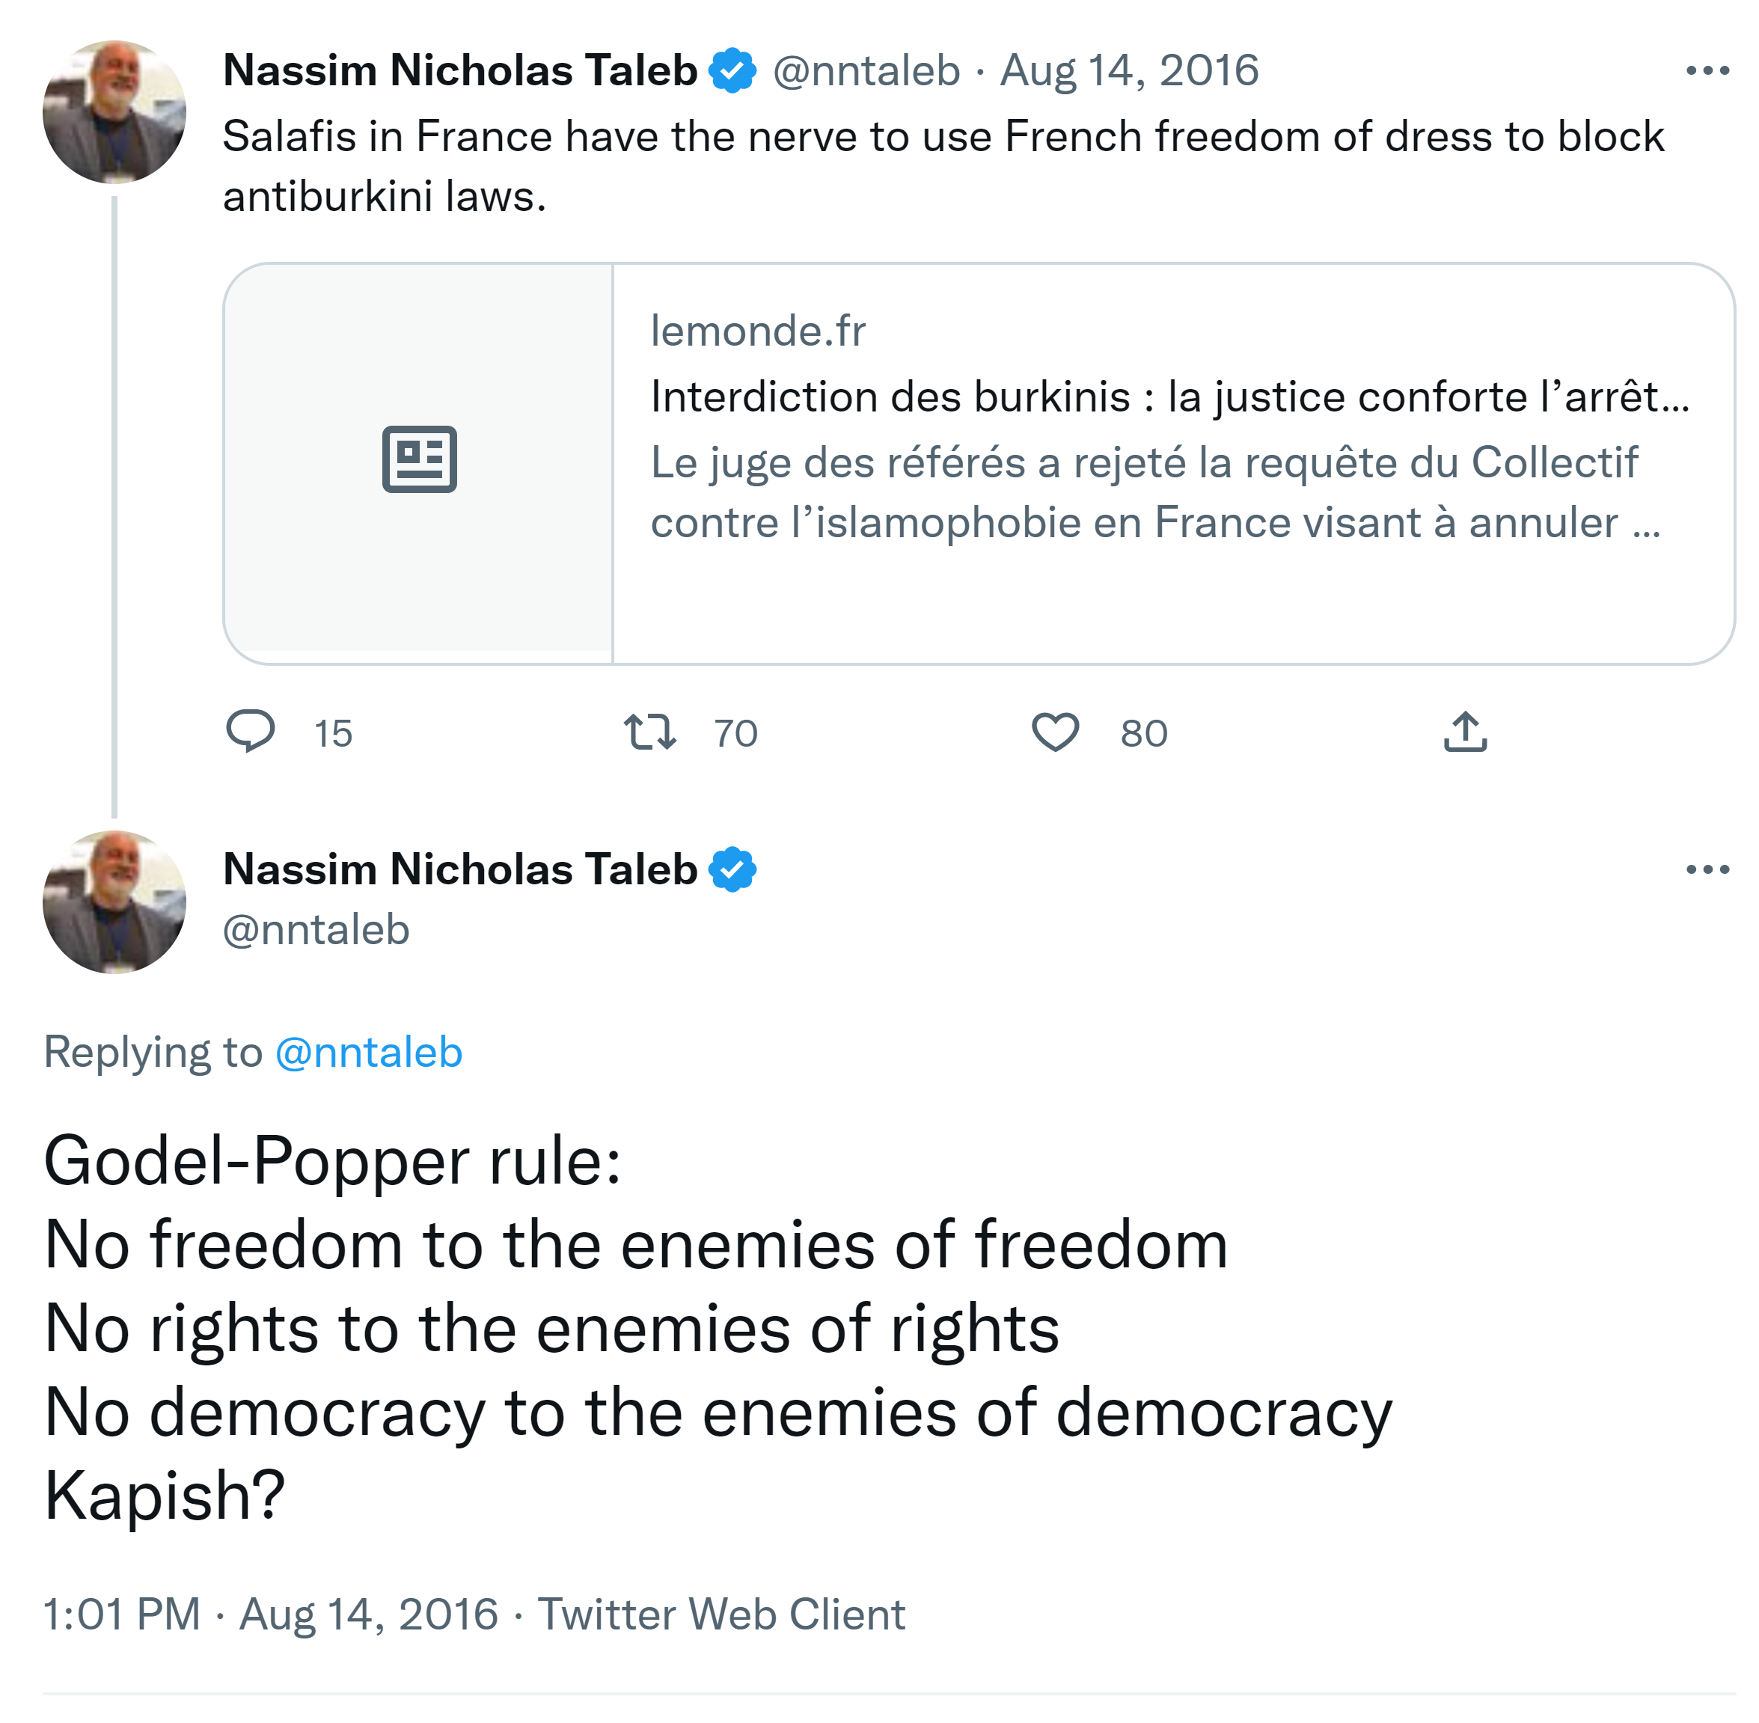The width and height of the screenshot is (1759, 1723).
Task: Click the reply speech bubble icon
Action: click(x=250, y=731)
